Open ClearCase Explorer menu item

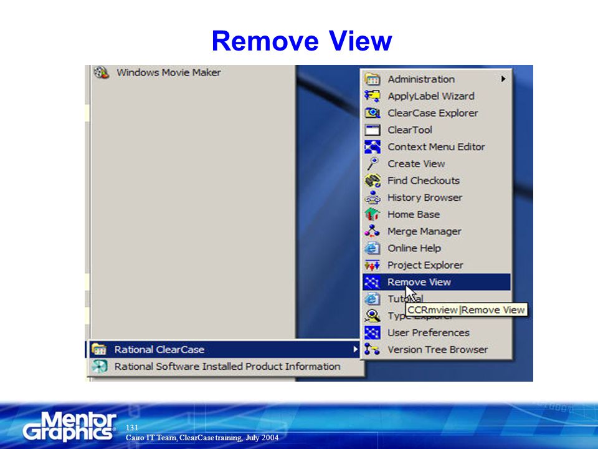(437, 113)
